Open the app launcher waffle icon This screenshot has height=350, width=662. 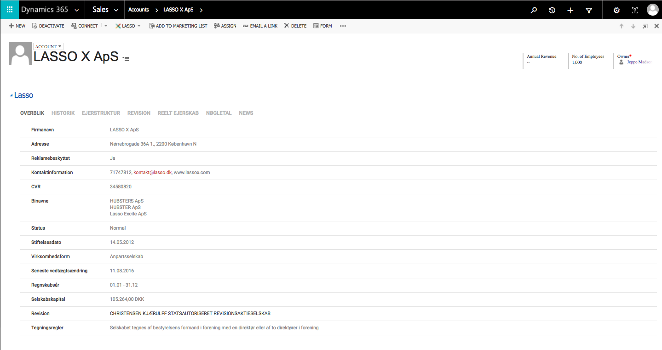tap(9, 10)
